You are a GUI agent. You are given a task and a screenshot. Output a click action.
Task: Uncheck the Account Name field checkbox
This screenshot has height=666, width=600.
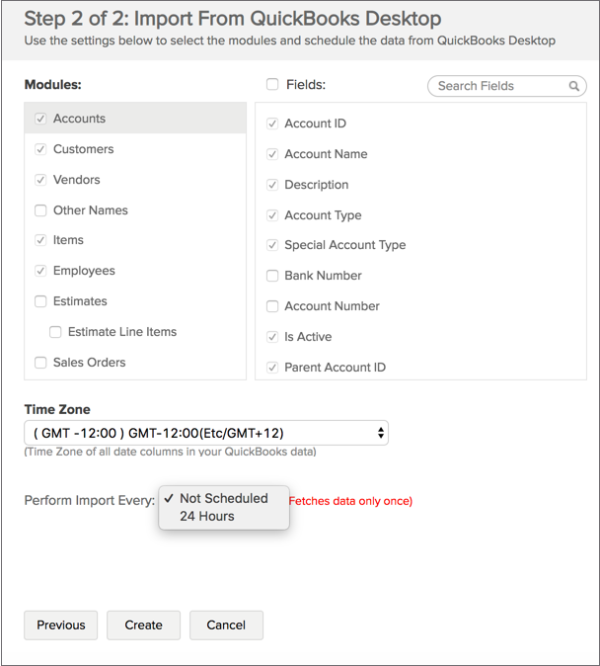click(x=272, y=154)
